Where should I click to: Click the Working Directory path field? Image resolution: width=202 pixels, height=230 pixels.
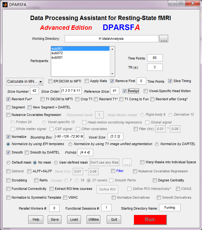pos(111,39)
